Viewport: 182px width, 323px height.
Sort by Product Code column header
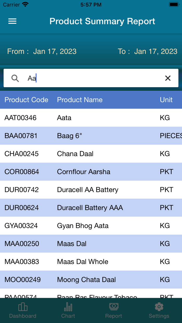26,100
